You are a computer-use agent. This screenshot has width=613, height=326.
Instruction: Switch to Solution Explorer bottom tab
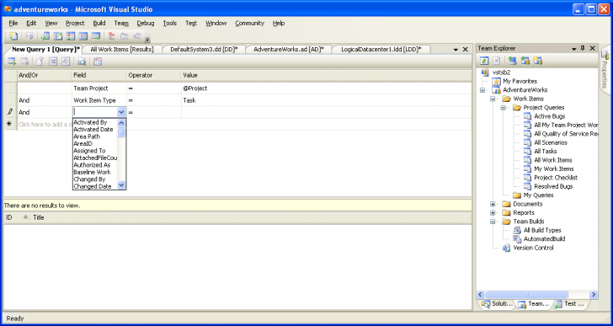497,304
